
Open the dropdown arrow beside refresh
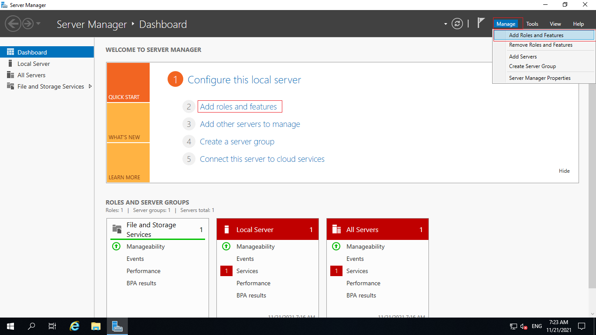pos(445,24)
